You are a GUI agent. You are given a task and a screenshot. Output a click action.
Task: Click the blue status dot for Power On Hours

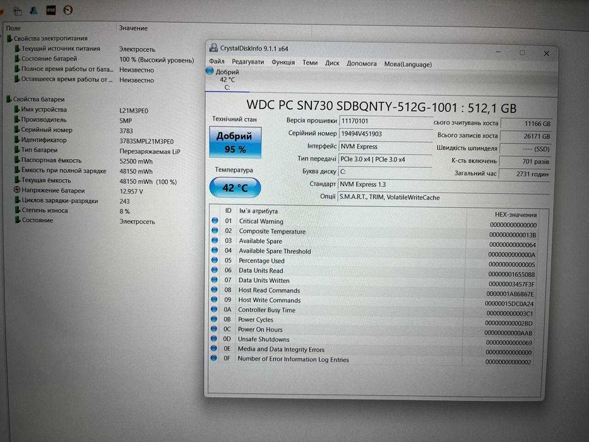[x=214, y=328]
